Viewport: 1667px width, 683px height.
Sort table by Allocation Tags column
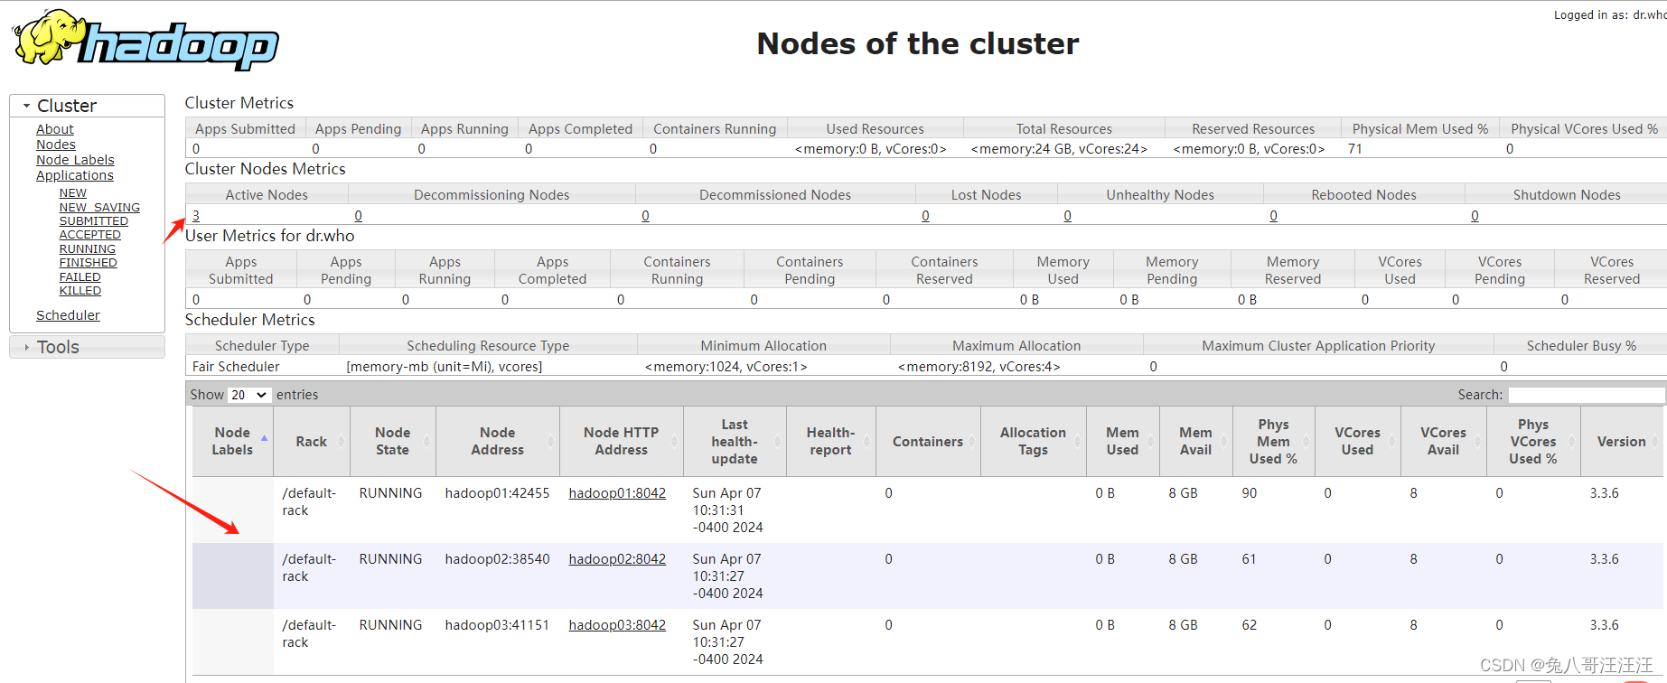point(1034,441)
